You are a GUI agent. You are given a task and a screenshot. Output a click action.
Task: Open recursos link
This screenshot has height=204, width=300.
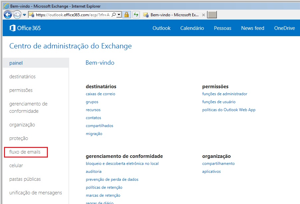(x=93, y=110)
